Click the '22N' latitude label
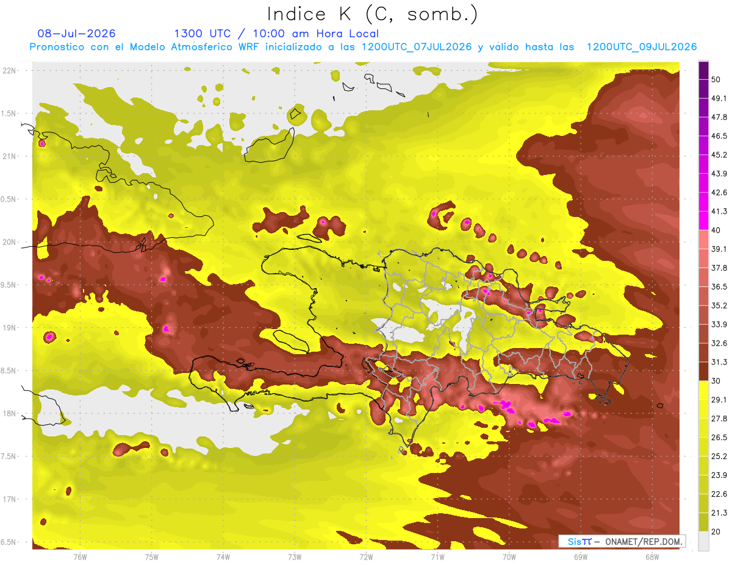This screenshot has height=565, width=732. pyautogui.click(x=10, y=70)
